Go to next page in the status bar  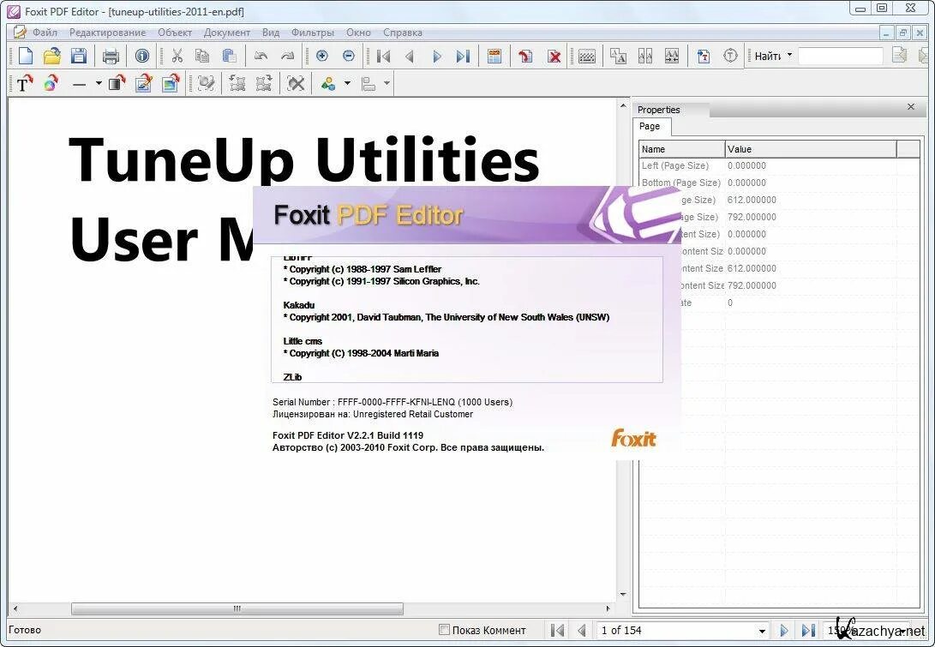click(x=783, y=631)
